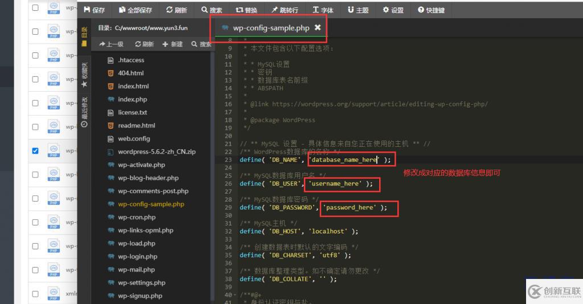
Task: Open wp-load.php in the file tree
Action: pos(137,244)
